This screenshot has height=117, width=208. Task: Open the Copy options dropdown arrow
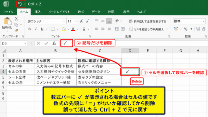[21, 25]
